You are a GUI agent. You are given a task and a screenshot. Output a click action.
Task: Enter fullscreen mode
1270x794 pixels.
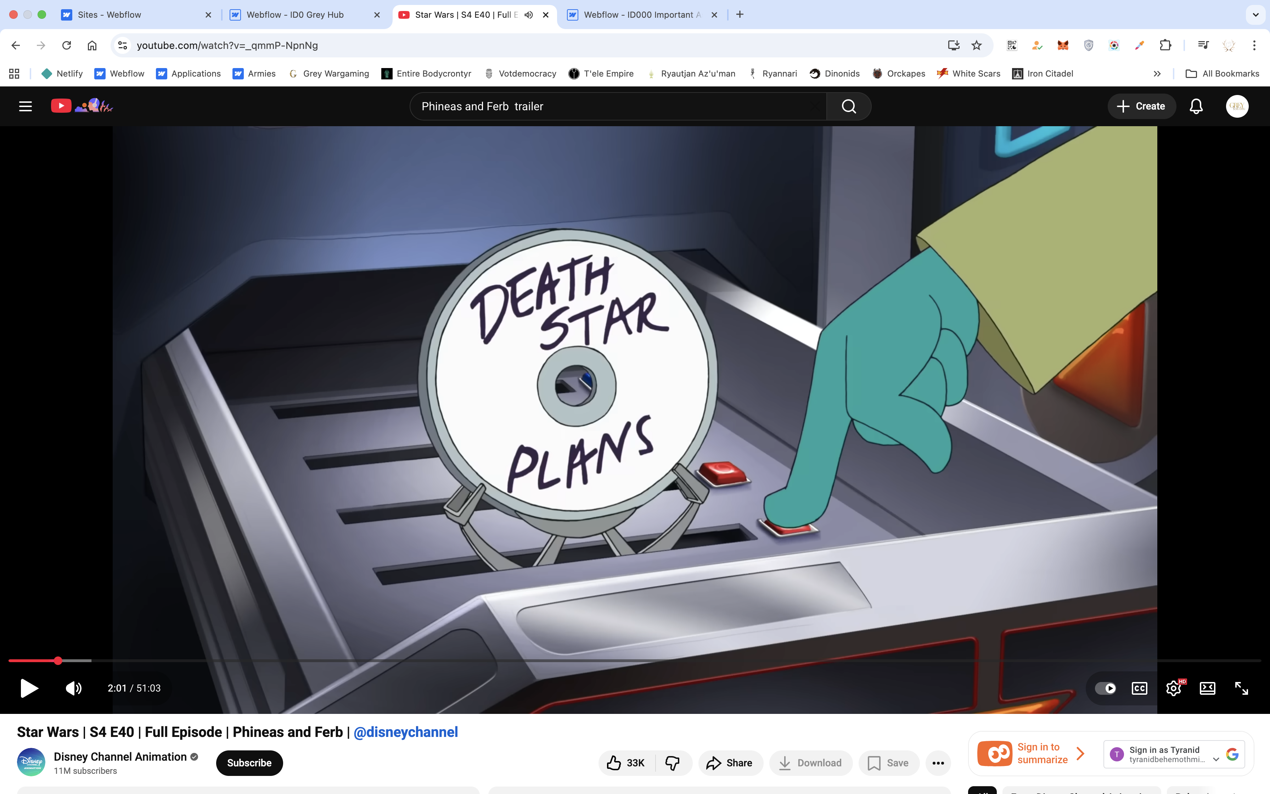coord(1241,688)
